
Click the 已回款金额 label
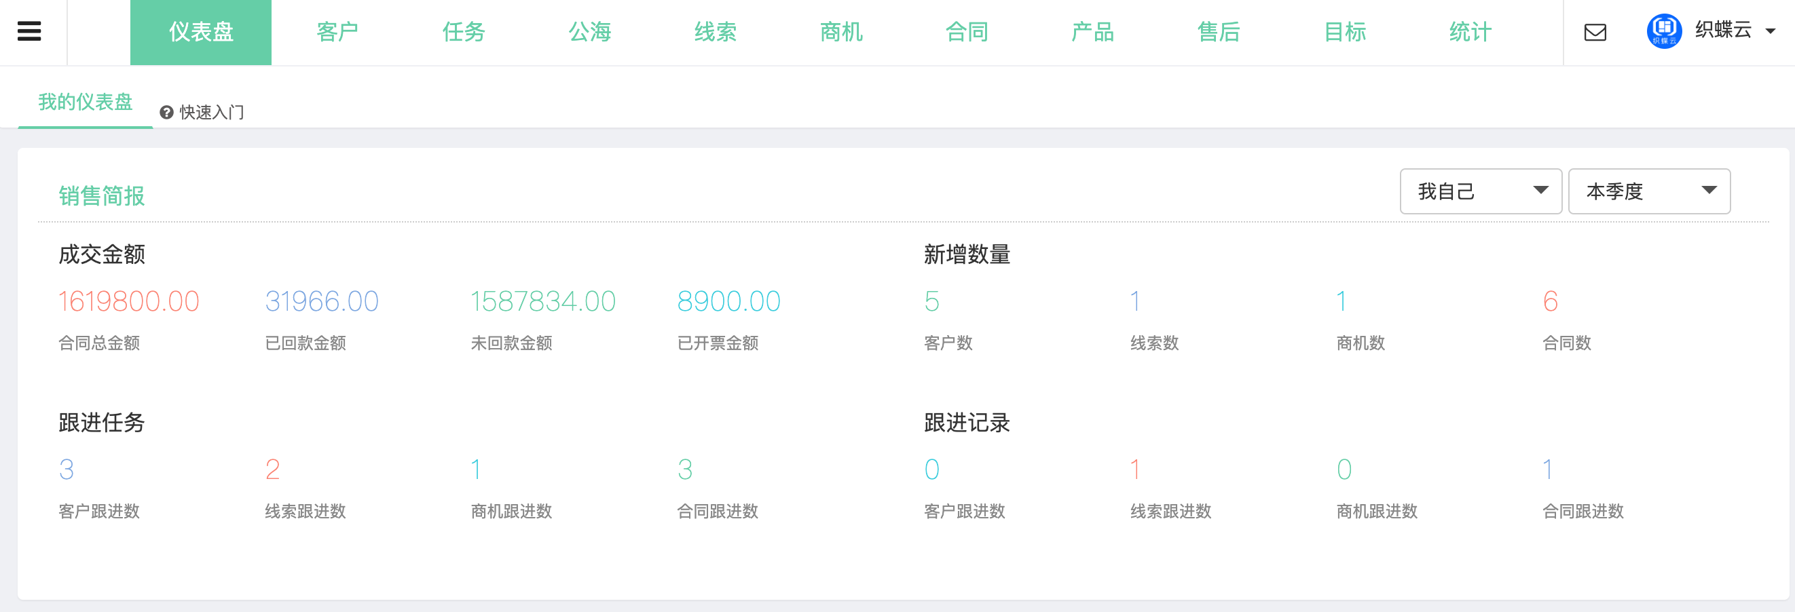click(306, 343)
